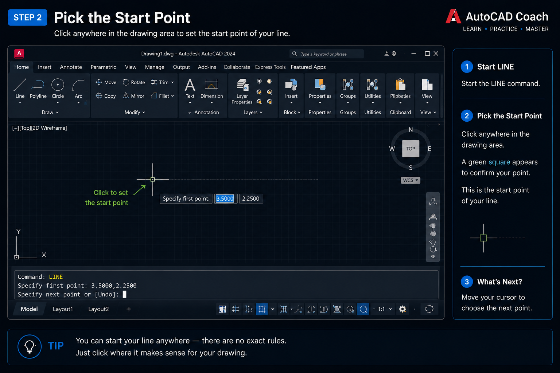Expand the Modify panel flyout
Image resolution: width=560 pixels, height=373 pixels.
[x=135, y=112]
